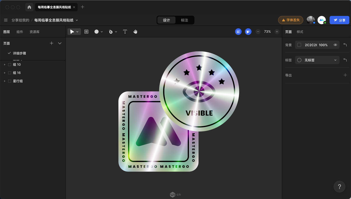Open the hamburger main menu
This screenshot has height=199, width=351.
[x=6, y=20]
